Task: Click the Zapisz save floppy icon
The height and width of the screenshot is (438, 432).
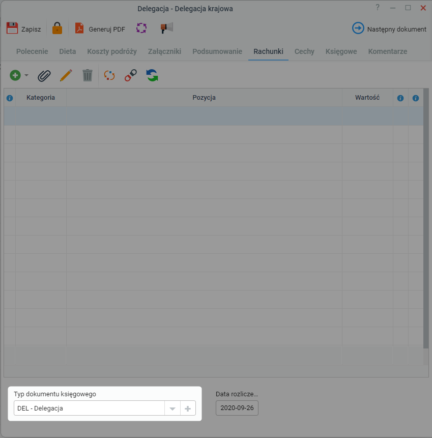Action: [x=12, y=28]
